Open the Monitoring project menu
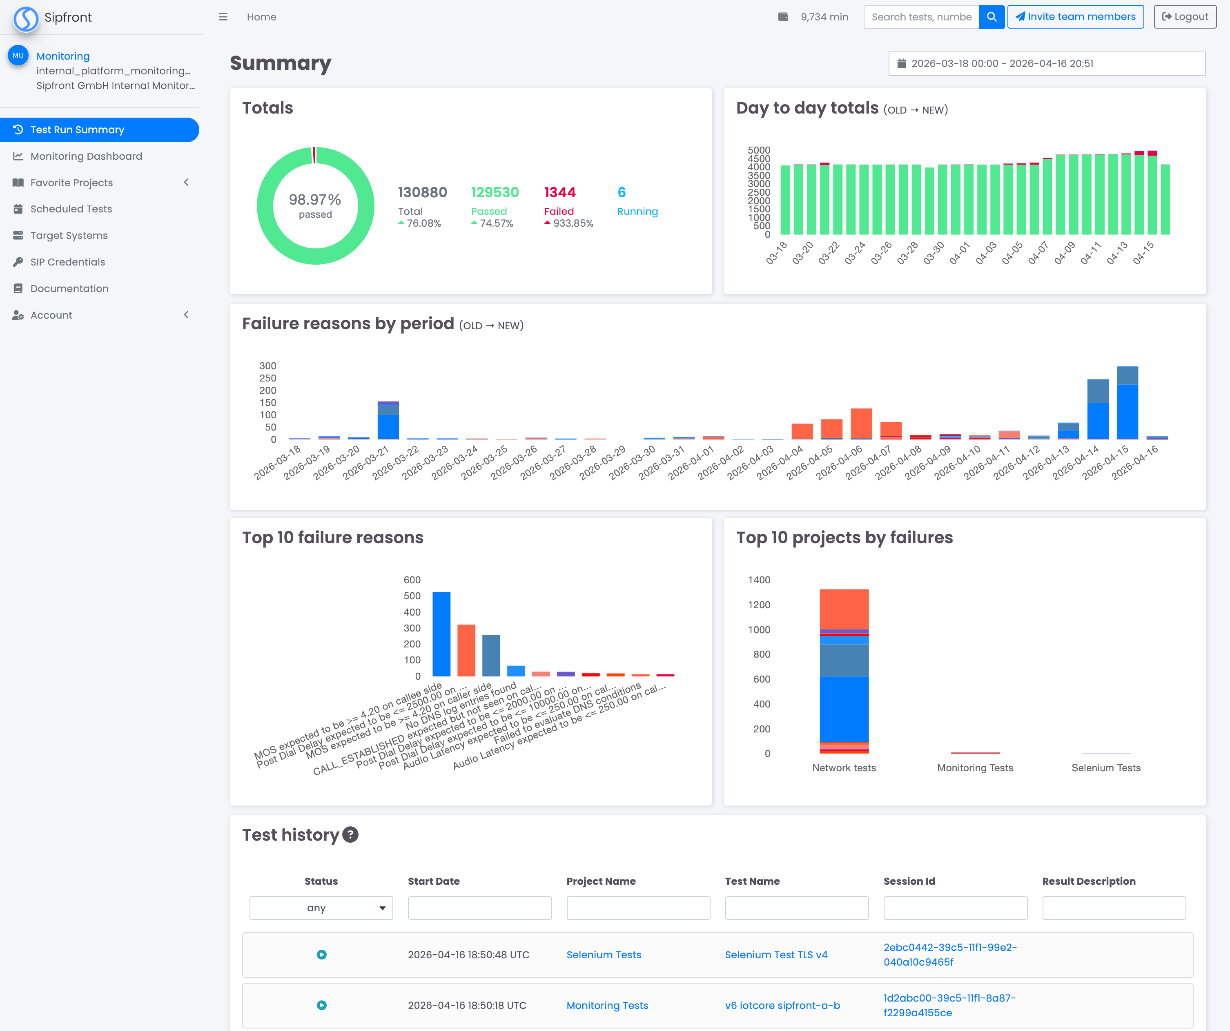The width and height of the screenshot is (1230, 1031). pos(62,56)
